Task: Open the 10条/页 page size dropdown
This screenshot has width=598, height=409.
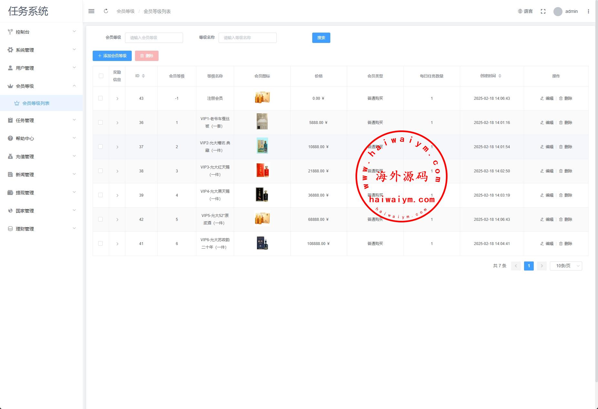Action: tap(566, 266)
